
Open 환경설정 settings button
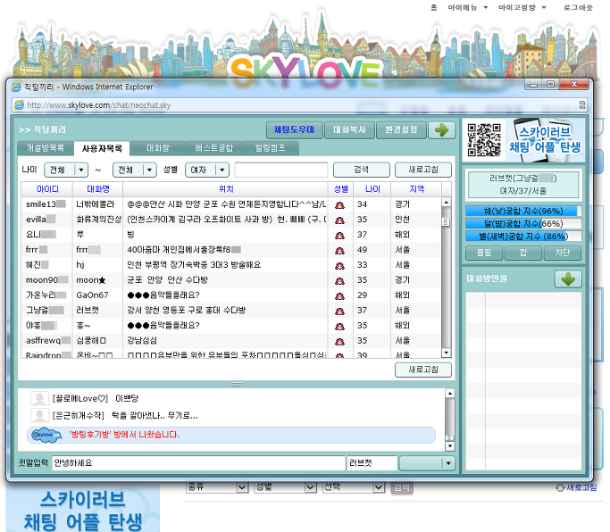tap(401, 130)
